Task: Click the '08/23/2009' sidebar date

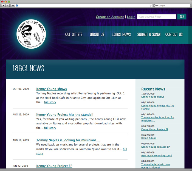Action: click(x=148, y=102)
